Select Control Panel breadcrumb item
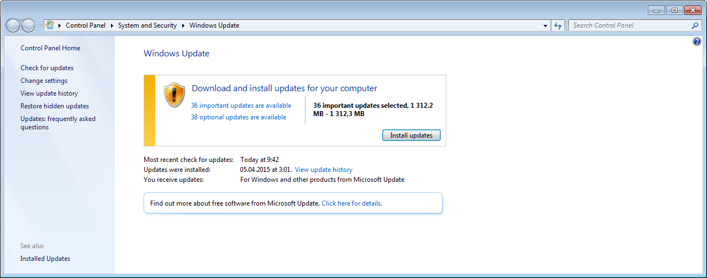Image resolution: width=707 pixels, height=278 pixels. point(86,25)
